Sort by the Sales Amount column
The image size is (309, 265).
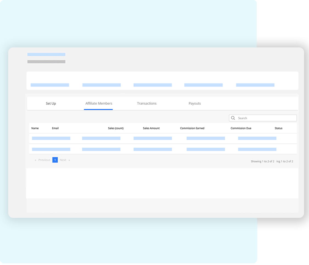[151, 128]
